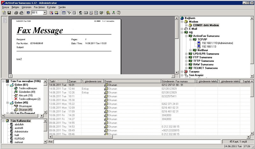Open the Dosya menu
Viewport: 255px width, 149px height.
5,7
